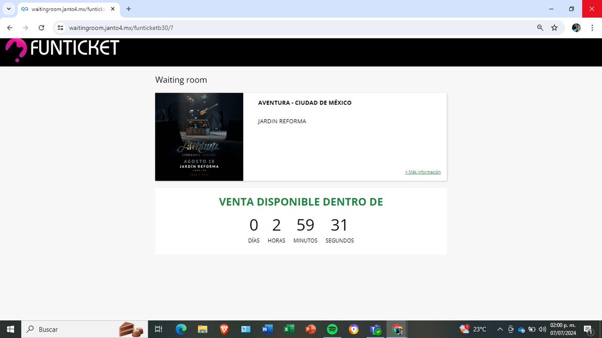Open the notification center icon

click(588, 329)
